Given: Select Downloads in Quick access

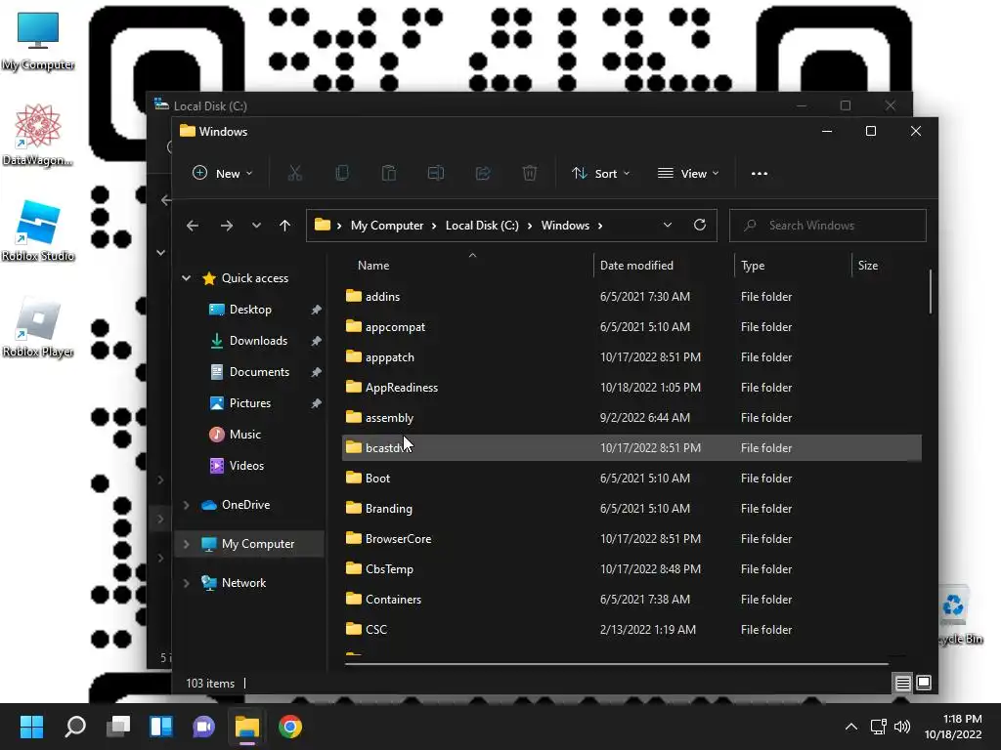Looking at the screenshot, I should click(x=258, y=341).
